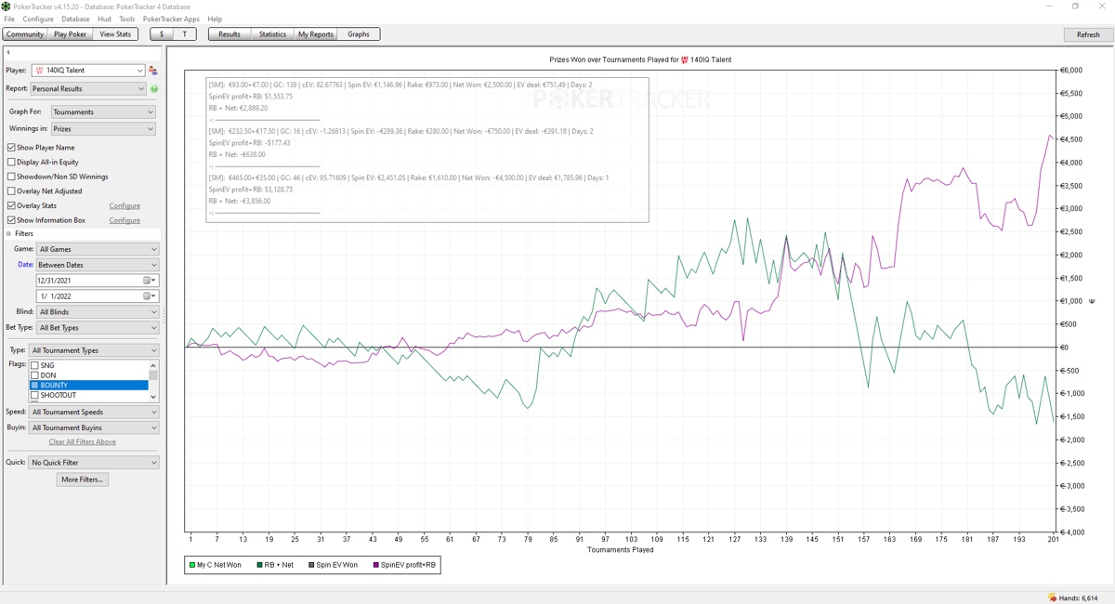Toggle the Overlay Net Adjusted checkbox

11,191
